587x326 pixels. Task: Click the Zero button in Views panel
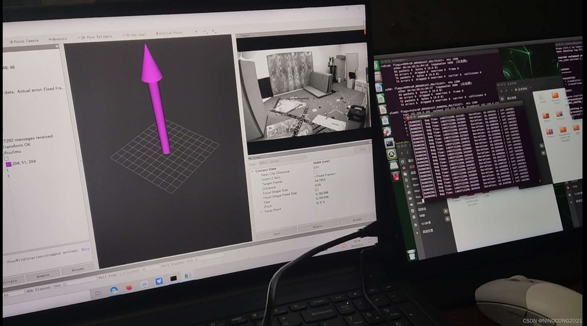[x=362, y=149]
